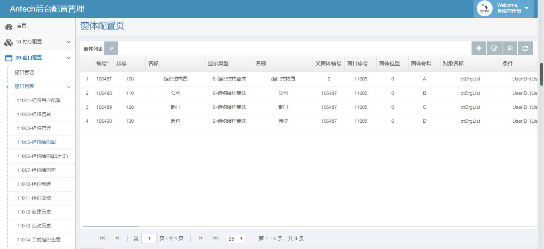Open 11007-组织结构树 in the sidebar

click(36, 170)
